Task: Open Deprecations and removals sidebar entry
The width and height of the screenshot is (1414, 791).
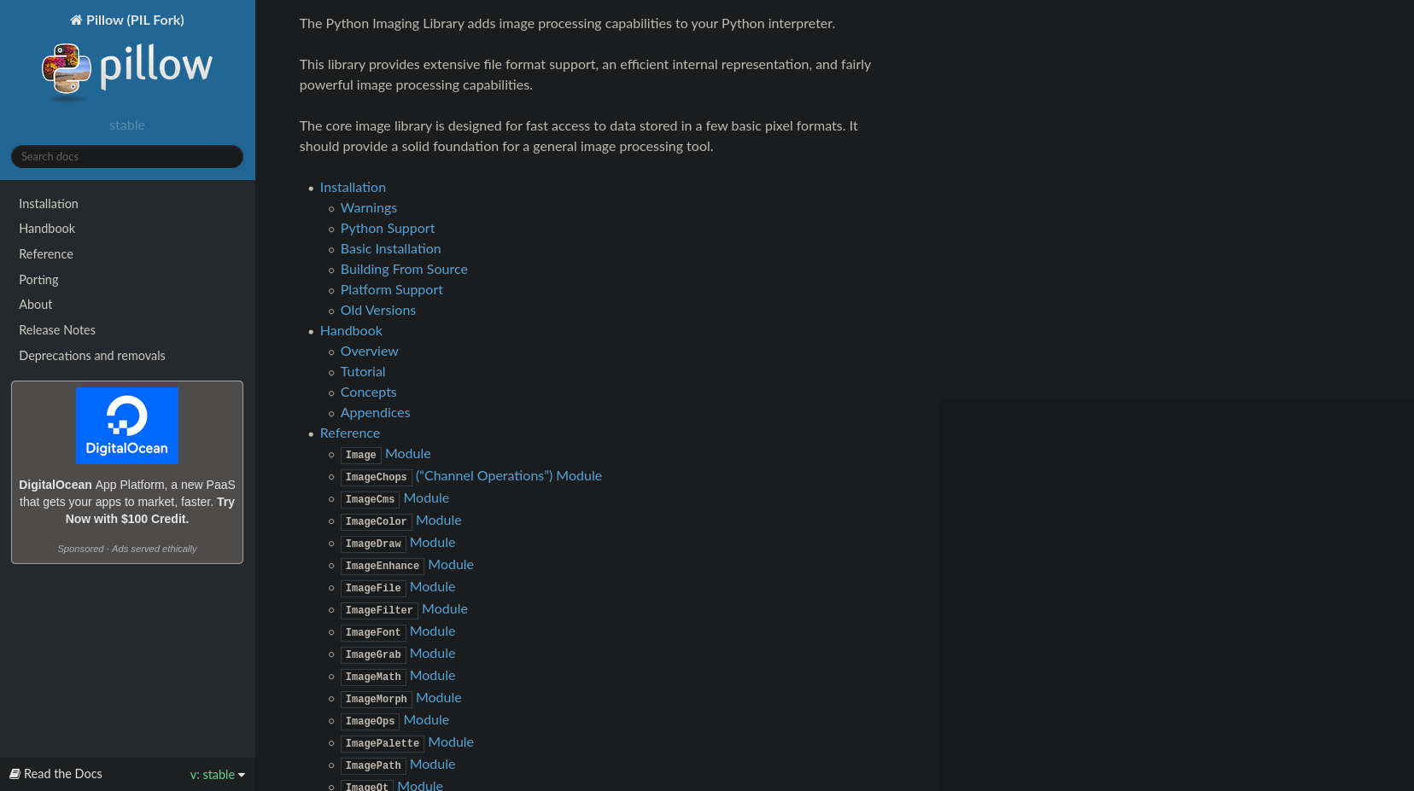Action: coord(92,356)
